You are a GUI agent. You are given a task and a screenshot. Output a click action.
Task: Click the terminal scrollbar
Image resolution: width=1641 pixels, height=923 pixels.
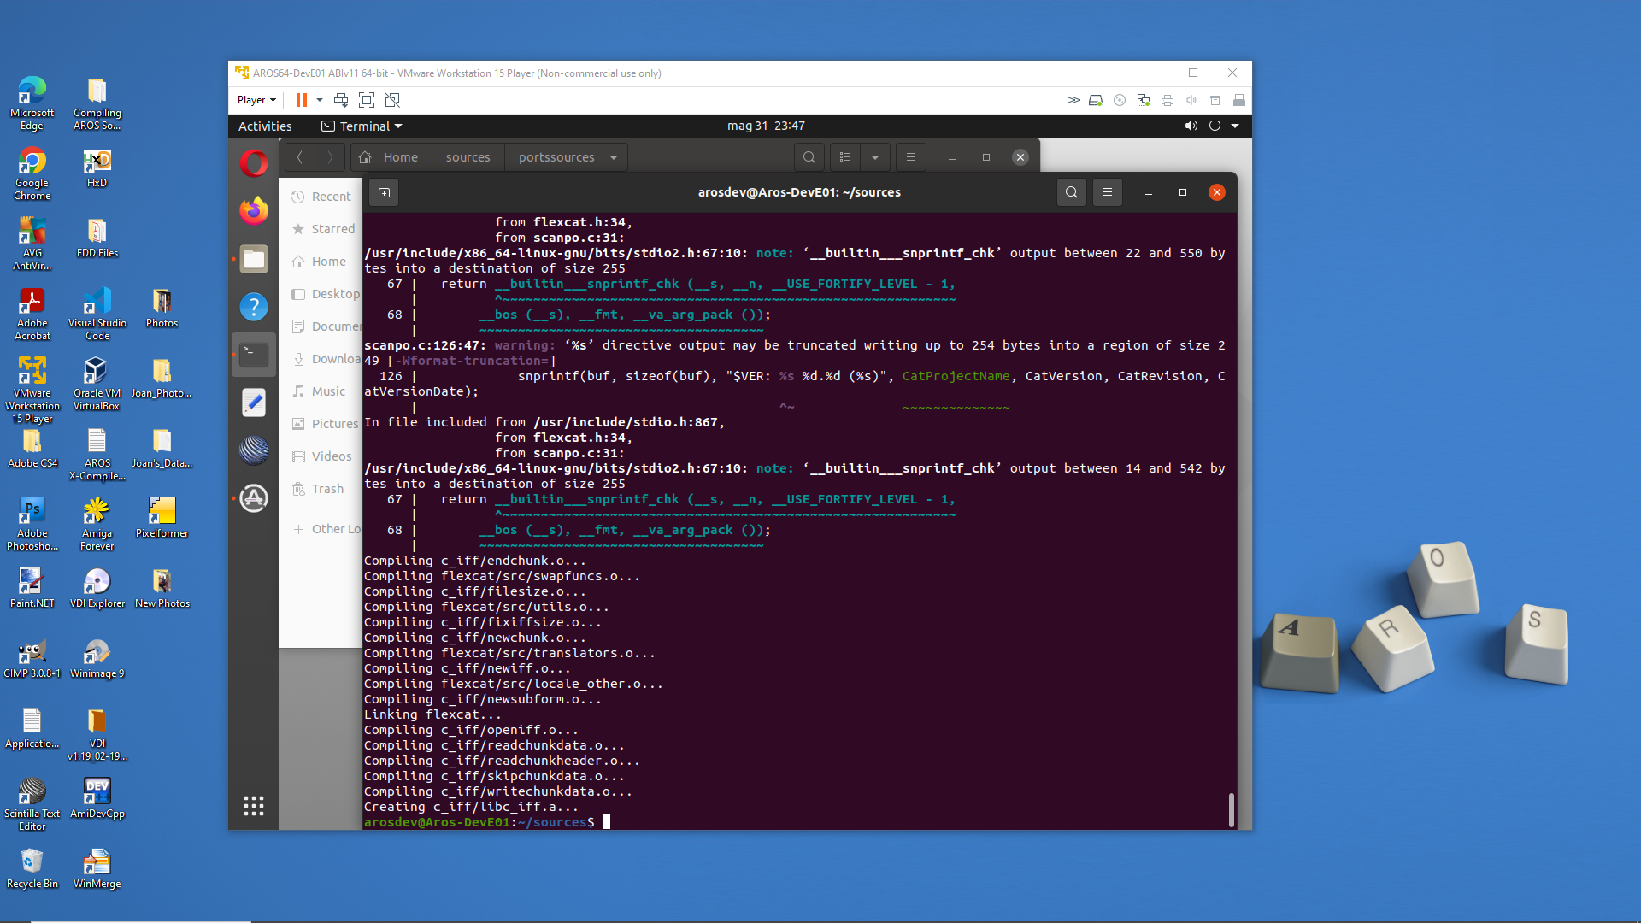coord(1232,809)
